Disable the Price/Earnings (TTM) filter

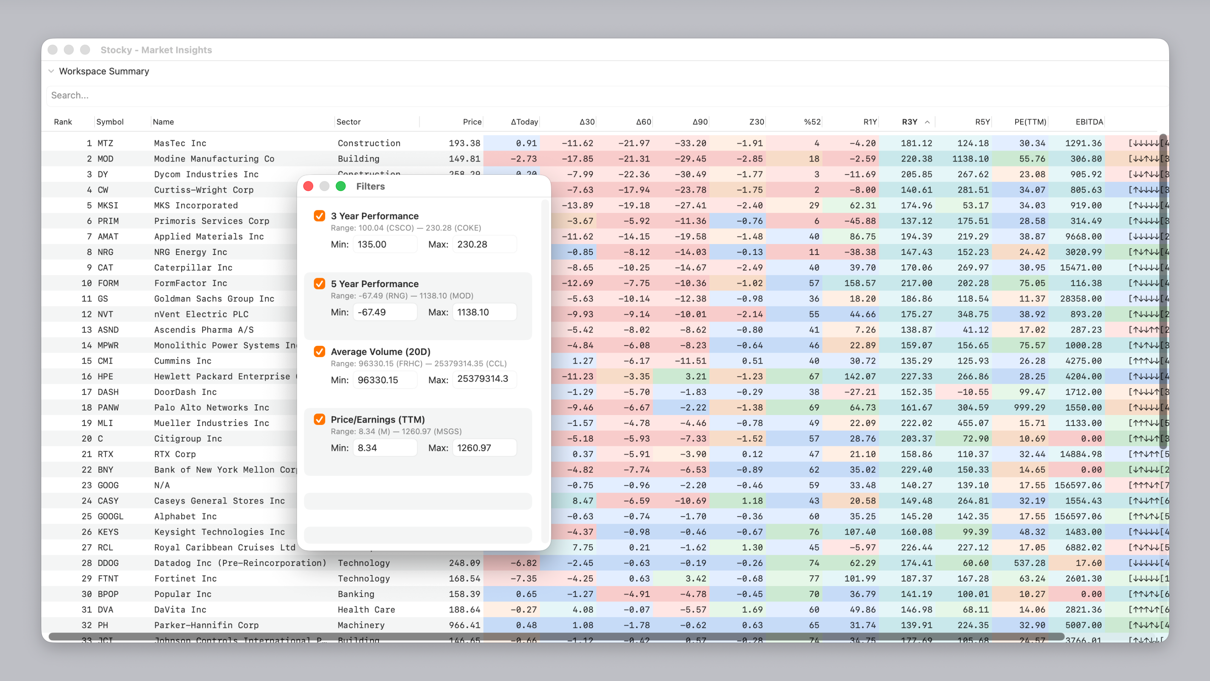(x=320, y=419)
